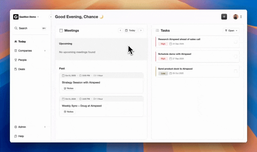The image size is (257, 152).
Task: Go to next day in Meetings
Action: click(141, 30)
